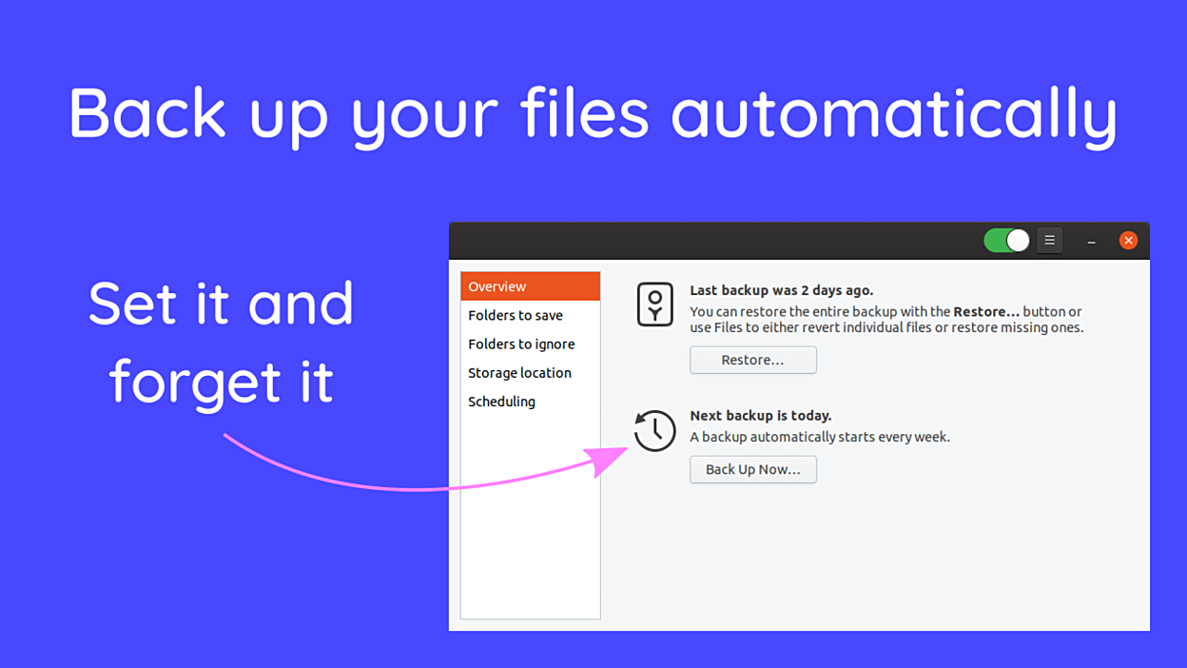Viewport: 1187px width, 668px height.
Task: Select the Overview sidebar item
Action: (x=530, y=286)
